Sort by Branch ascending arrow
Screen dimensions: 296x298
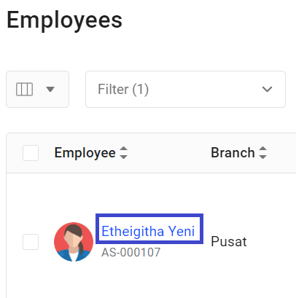[x=263, y=149]
